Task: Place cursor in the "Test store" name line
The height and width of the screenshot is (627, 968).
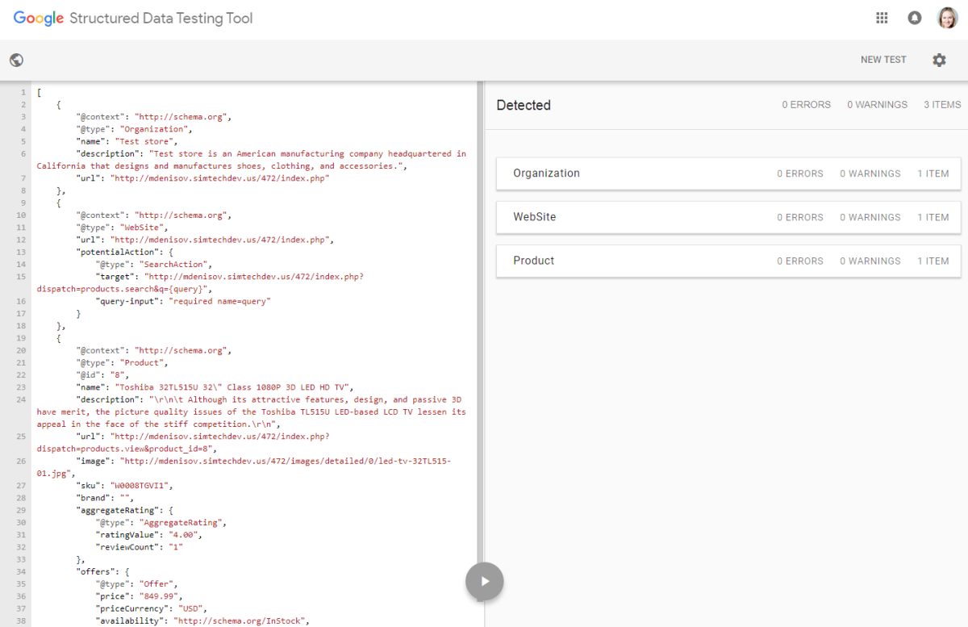Action: coord(127,141)
